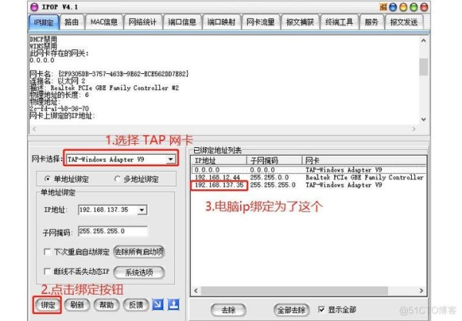
Task: Click the 子网掩码 column header
Action: 274,160
